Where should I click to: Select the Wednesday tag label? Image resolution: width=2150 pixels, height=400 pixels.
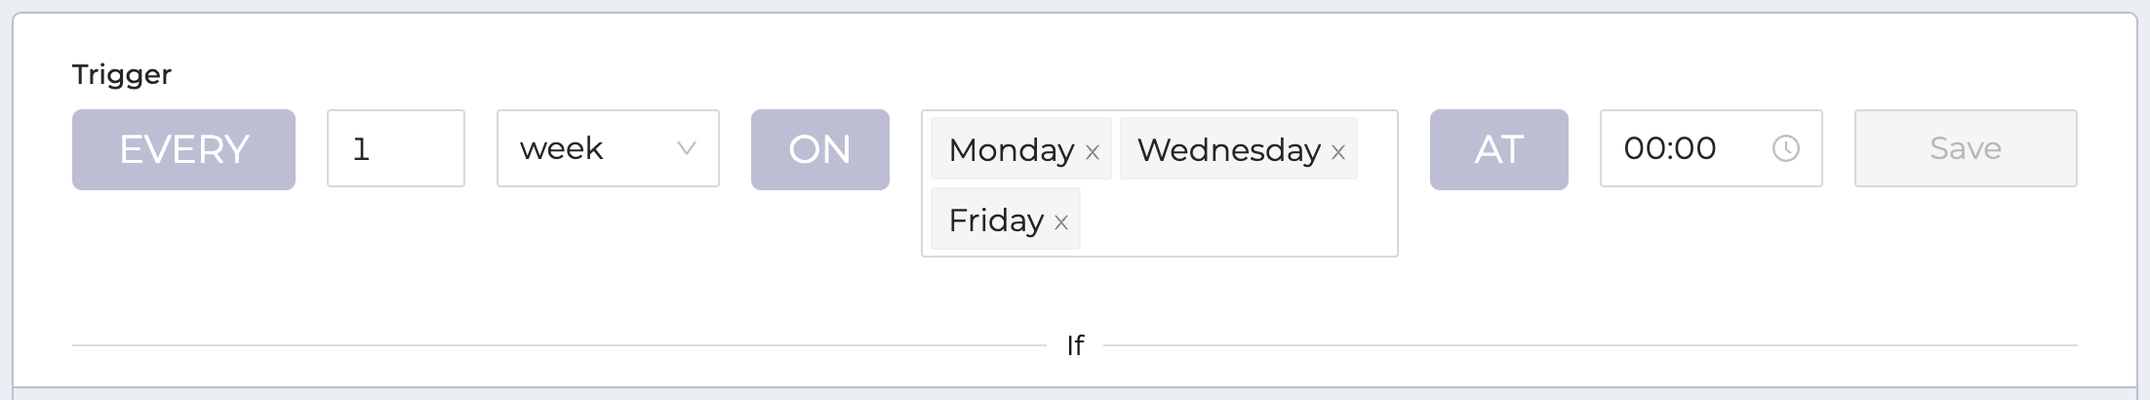click(x=1228, y=150)
